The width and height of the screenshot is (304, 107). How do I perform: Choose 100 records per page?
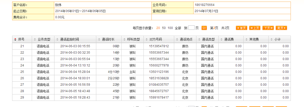170,28
